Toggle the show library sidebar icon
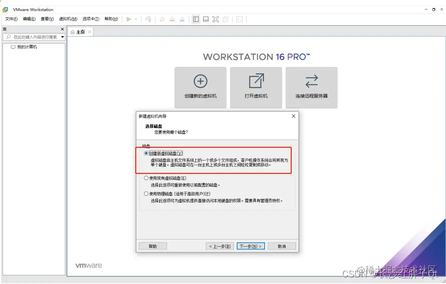 pos(196,19)
